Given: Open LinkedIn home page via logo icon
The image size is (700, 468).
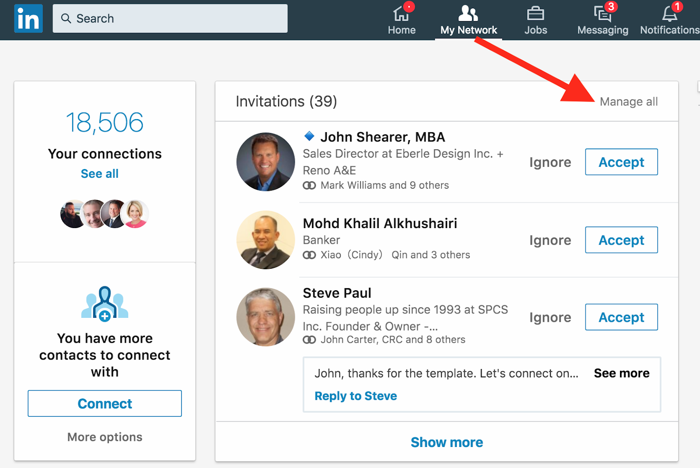Looking at the screenshot, I should point(28,19).
